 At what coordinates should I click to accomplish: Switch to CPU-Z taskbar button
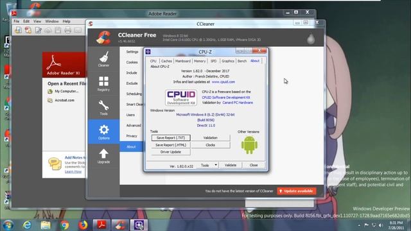[139, 225]
